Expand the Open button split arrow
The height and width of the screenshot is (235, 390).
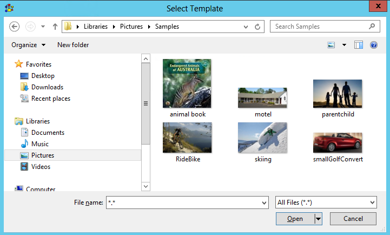[x=318, y=219]
